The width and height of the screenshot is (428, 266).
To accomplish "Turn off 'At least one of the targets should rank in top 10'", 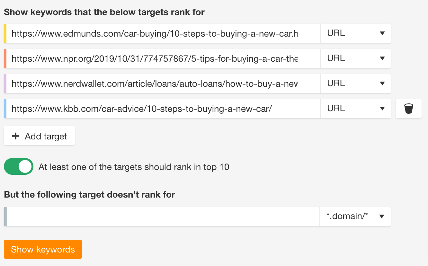I will pyautogui.click(x=18, y=166).
